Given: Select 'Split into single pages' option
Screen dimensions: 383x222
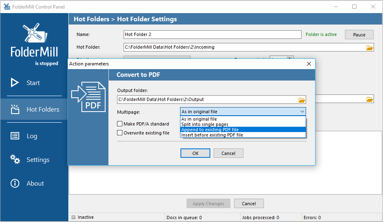Looking at the screenshot, I should [205, 124].
